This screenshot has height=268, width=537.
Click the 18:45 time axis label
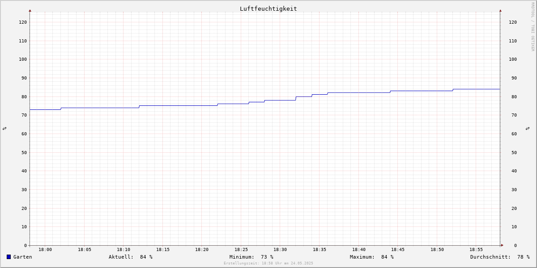[x=398, y=250]
